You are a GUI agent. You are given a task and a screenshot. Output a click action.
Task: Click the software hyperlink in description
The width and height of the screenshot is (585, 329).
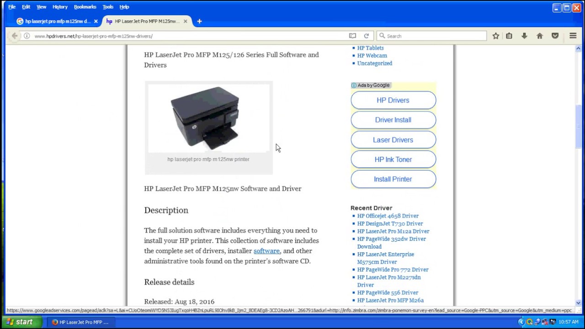(x=266, y=251)
